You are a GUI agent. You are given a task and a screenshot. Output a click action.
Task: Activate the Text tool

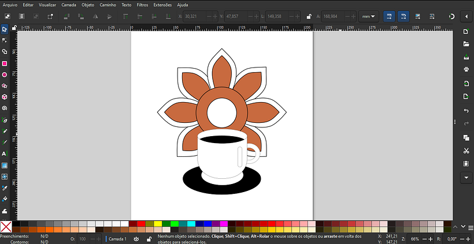[5, 154]
